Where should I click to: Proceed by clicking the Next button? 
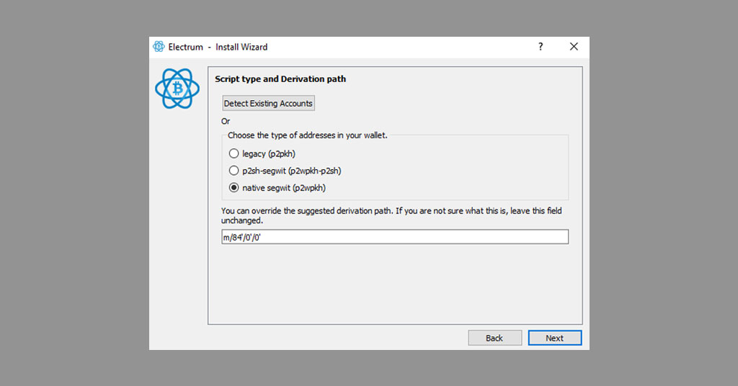pyautogui.click(x=554, y=338)
